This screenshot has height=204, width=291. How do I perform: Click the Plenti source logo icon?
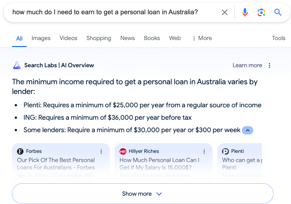click(x=226, y=152)
